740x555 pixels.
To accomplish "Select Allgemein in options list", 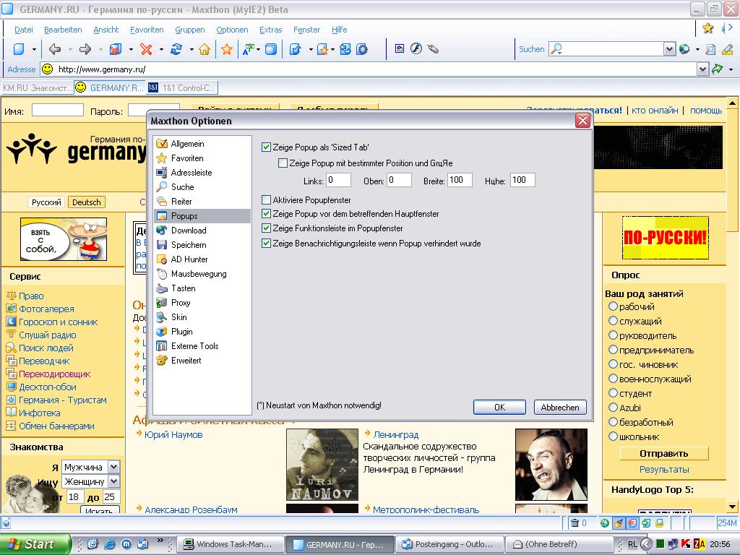I will [187, 144].
